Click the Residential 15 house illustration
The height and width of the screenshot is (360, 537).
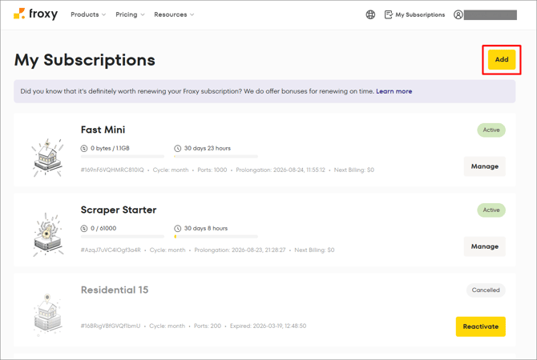coord(47,314)
